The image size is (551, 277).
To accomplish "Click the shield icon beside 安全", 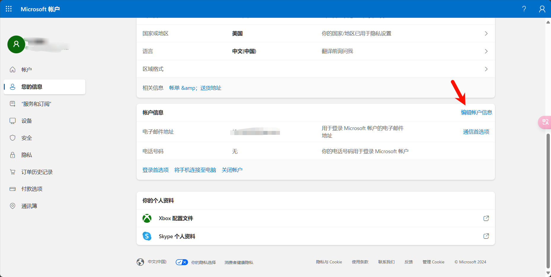I will point(12,138).
